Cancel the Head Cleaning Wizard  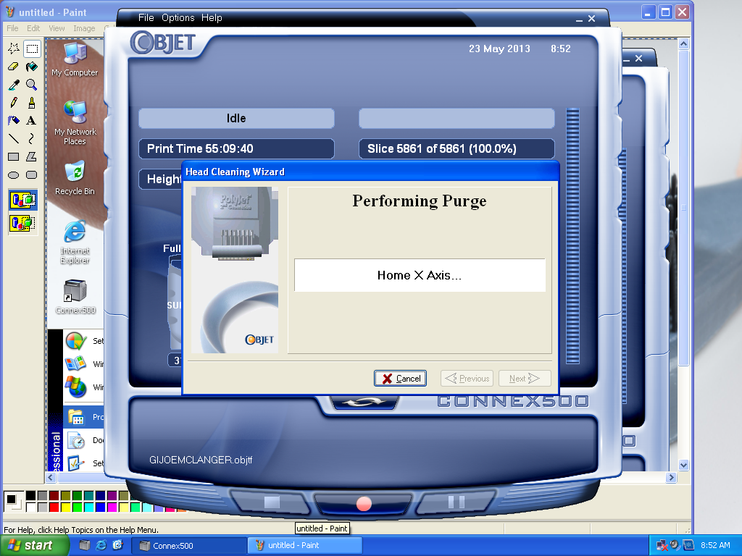coord(400,378)
